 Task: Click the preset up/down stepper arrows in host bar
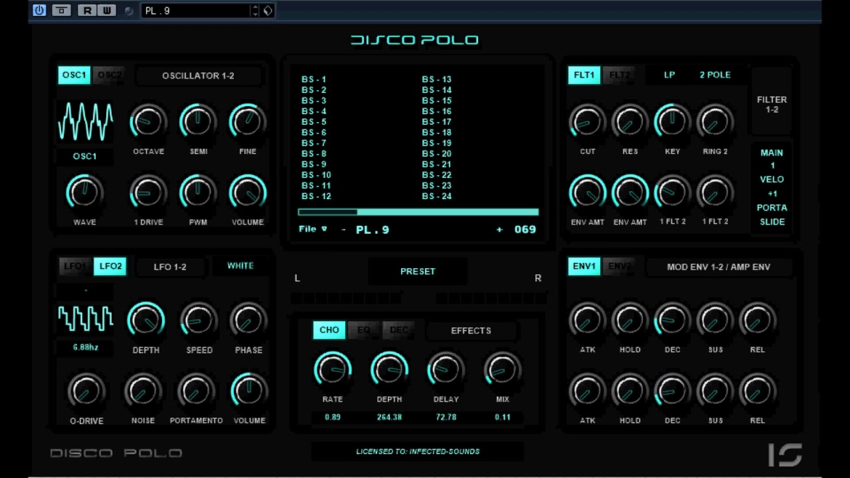[255, 11]
